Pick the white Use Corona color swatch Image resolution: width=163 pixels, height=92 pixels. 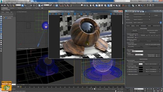tap(141, 64)
